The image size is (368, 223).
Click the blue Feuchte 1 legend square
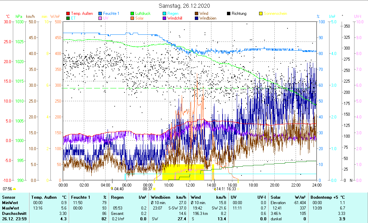(100, 13)
